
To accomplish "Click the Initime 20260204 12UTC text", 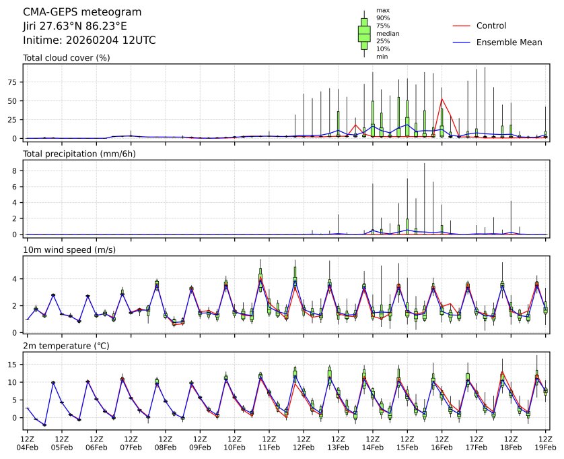I will pos(89,40).
